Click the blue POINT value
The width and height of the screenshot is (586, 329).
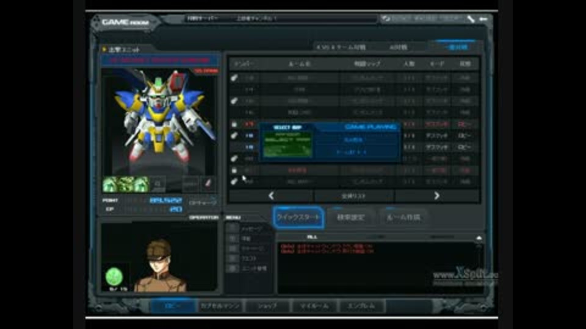[x=165, y=200]
